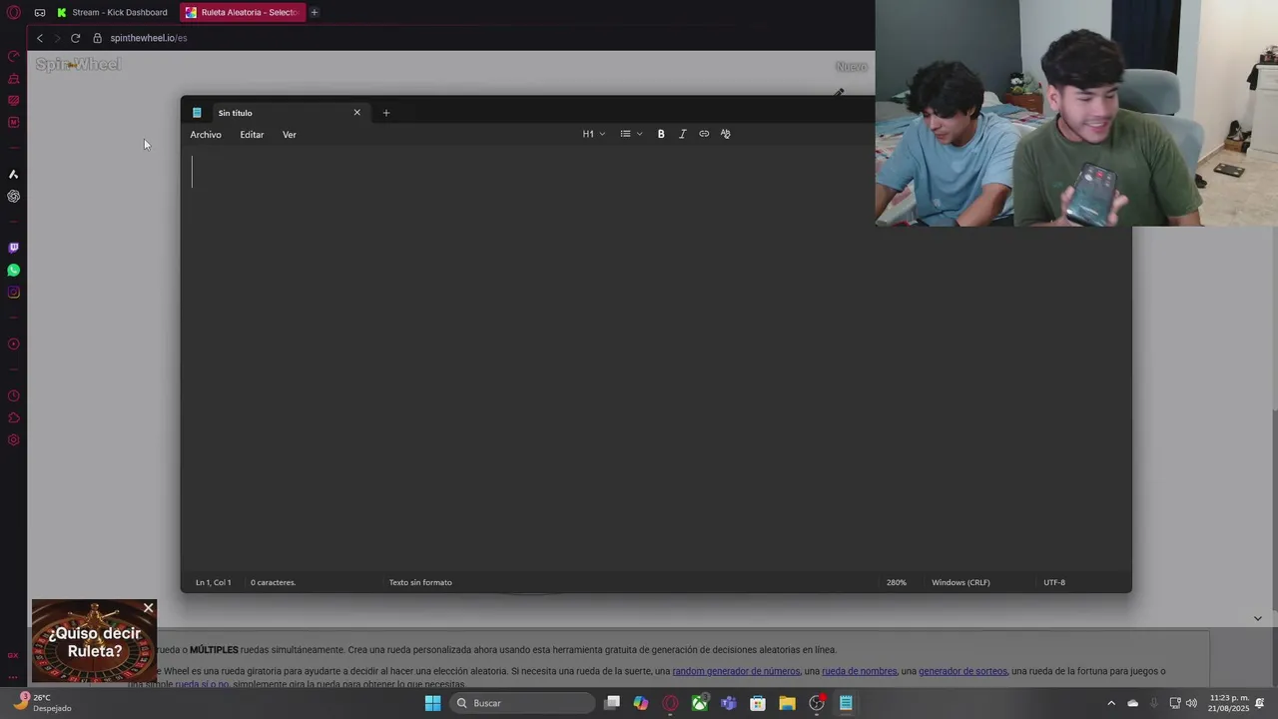
Task: Open sidebar settings gear icon
Action: coord(13,440)
